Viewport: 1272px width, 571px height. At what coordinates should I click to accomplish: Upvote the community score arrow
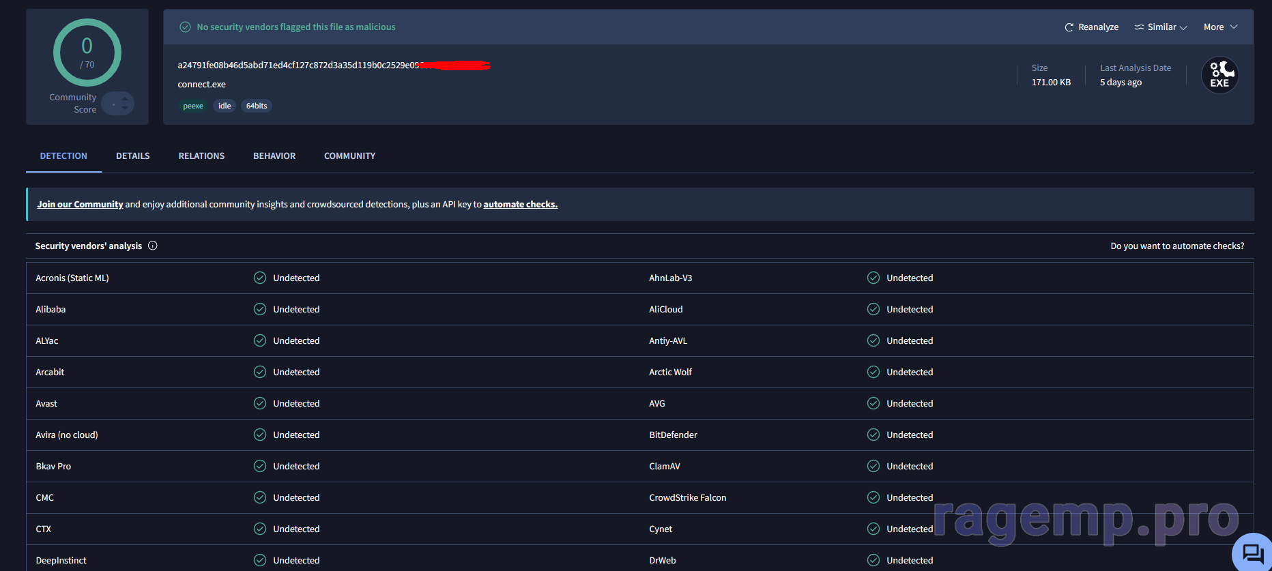pos(125,99)
